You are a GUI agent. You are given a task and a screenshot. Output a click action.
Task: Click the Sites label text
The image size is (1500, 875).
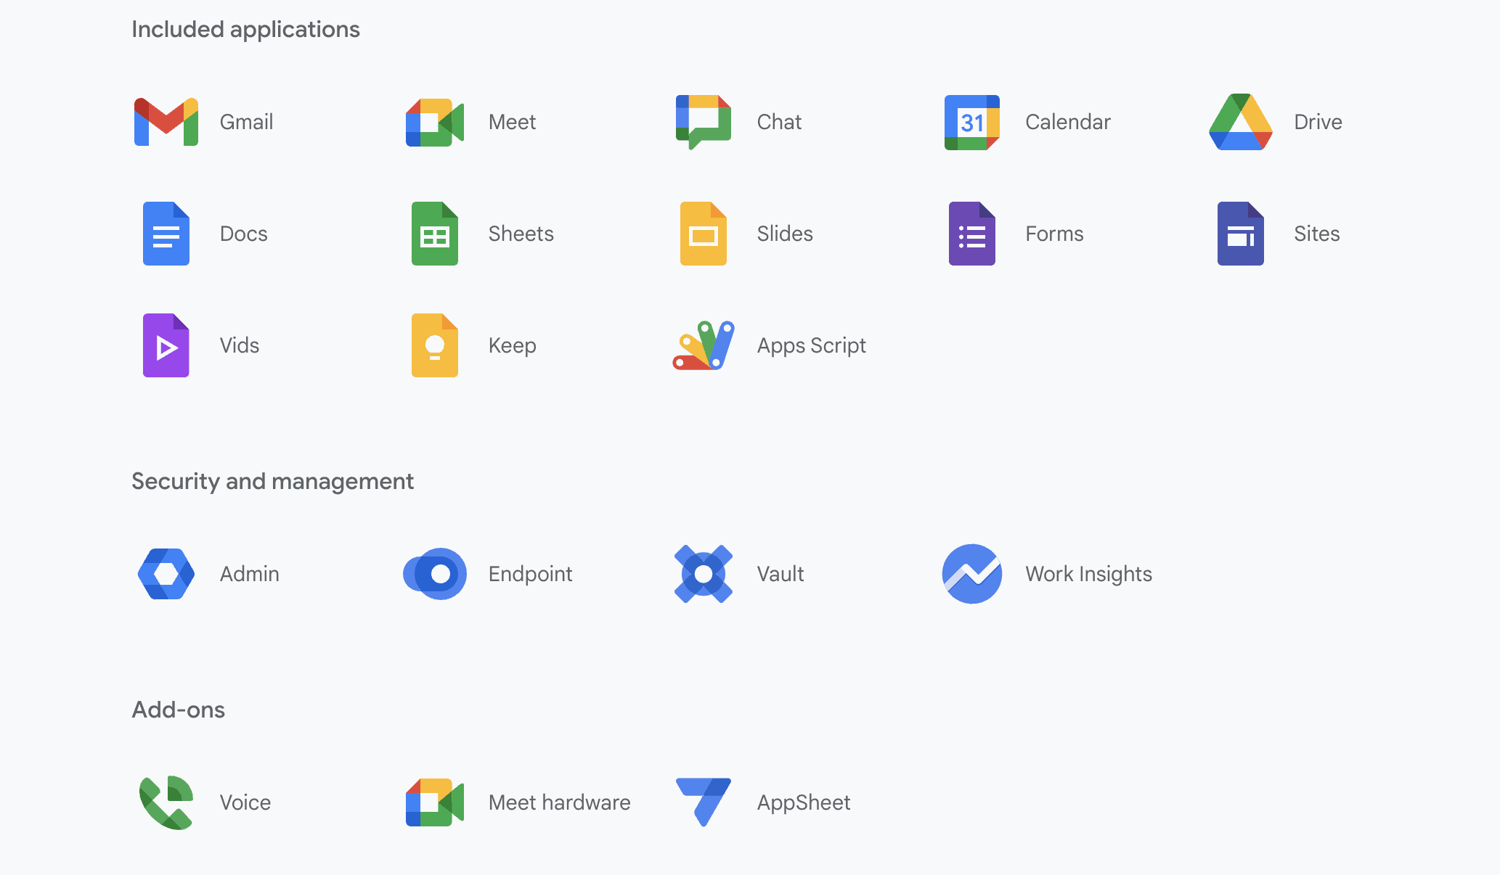1317,234
